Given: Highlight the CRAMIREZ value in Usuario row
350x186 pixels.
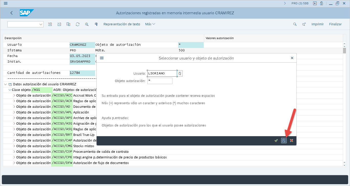Looking at the screenshot, I should [x=82, y=44].
